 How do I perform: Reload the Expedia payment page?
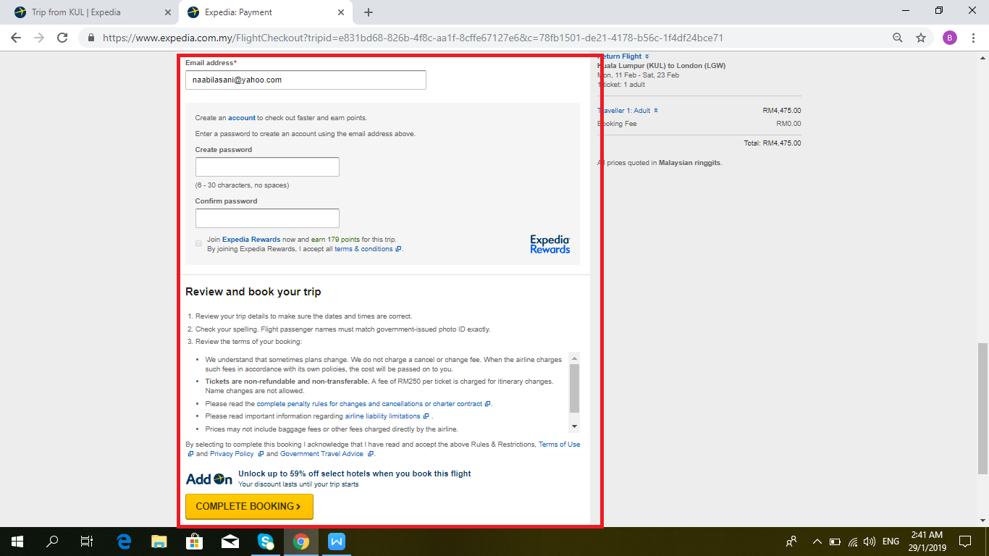pyautogui.click(x=62, y=38)
